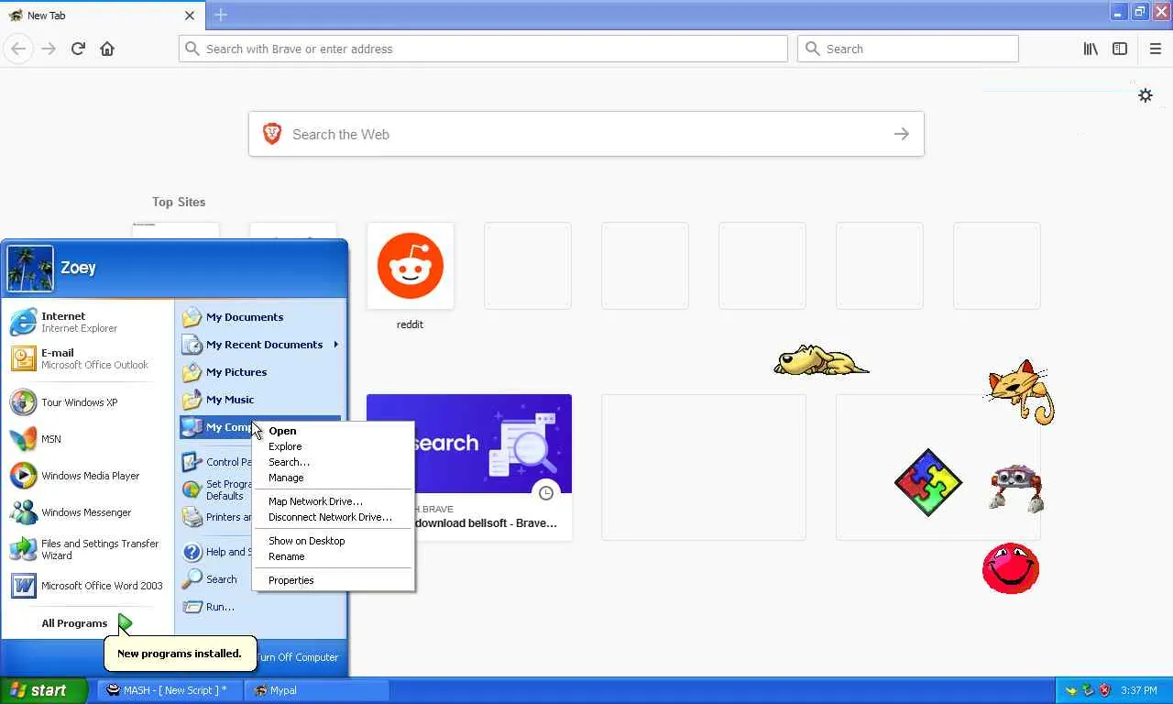Launch Windows Media Player

coord(87,476)
